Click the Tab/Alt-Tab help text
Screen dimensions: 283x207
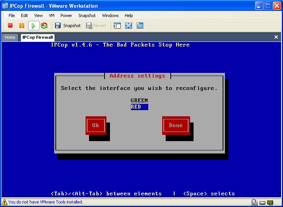(x=106, y=193)
